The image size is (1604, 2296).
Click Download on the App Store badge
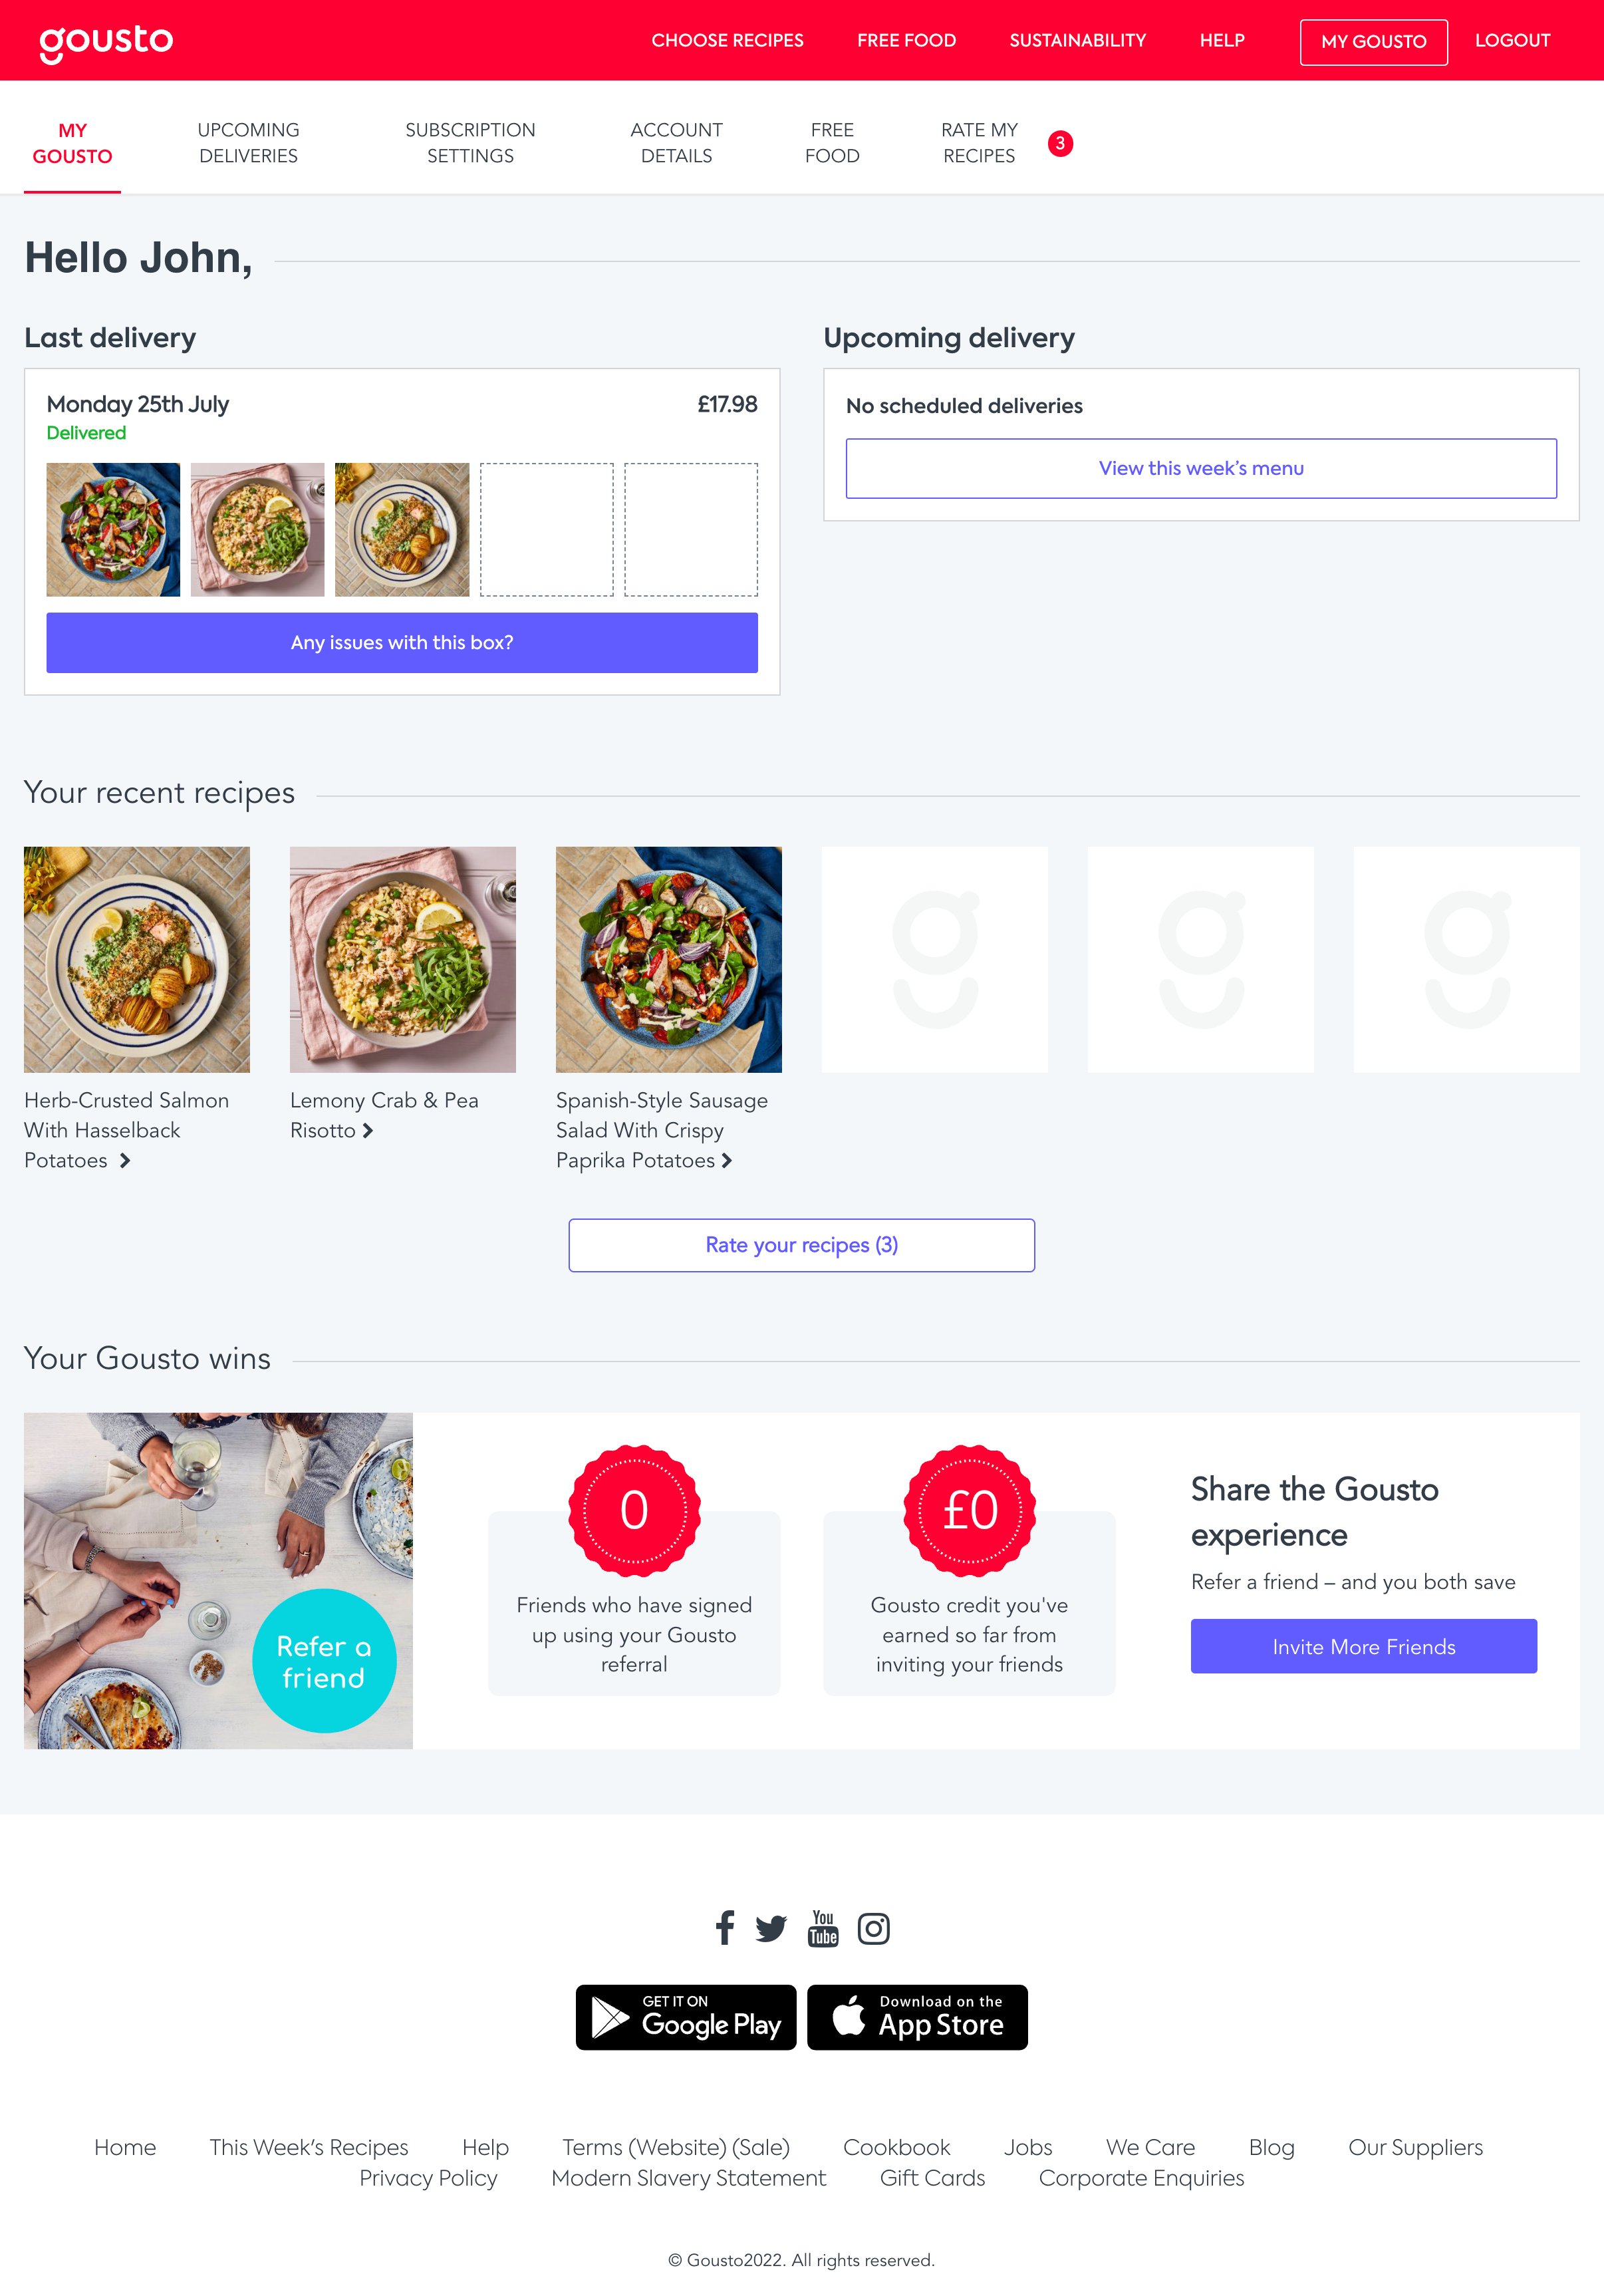[x=917, y=2017]
